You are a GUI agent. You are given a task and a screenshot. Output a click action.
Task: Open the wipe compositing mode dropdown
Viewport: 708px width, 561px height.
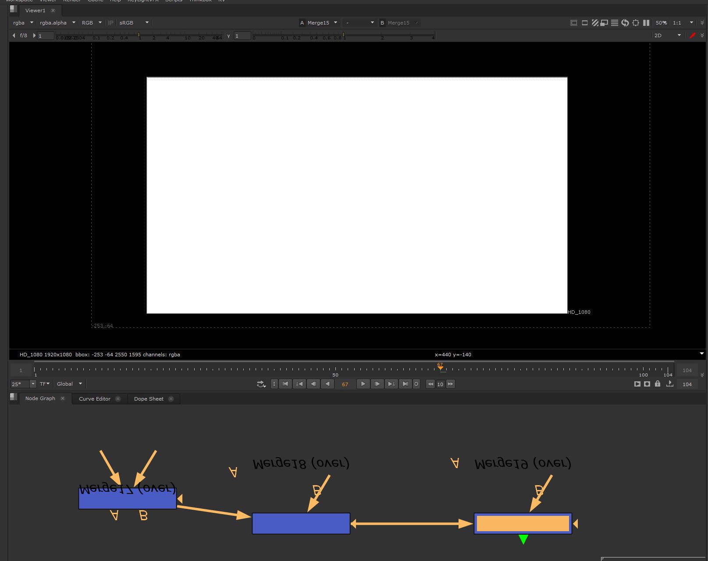click(x=359, y=23)
